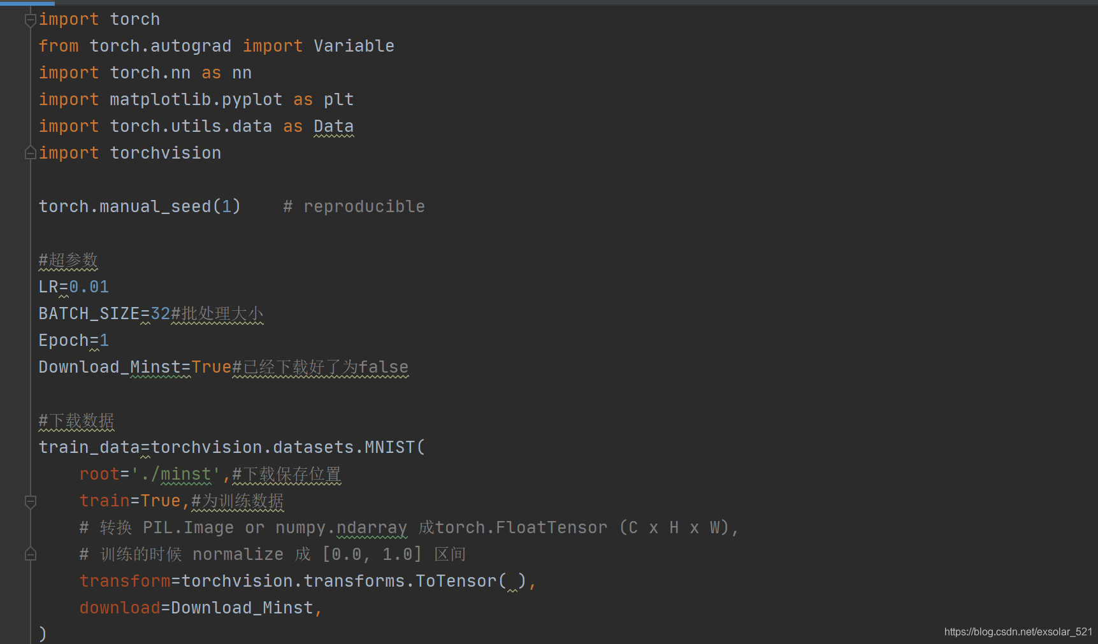Collapse the import block at 'import torch'
This screenshot has height=644, width=1098.
coord(30,20)
